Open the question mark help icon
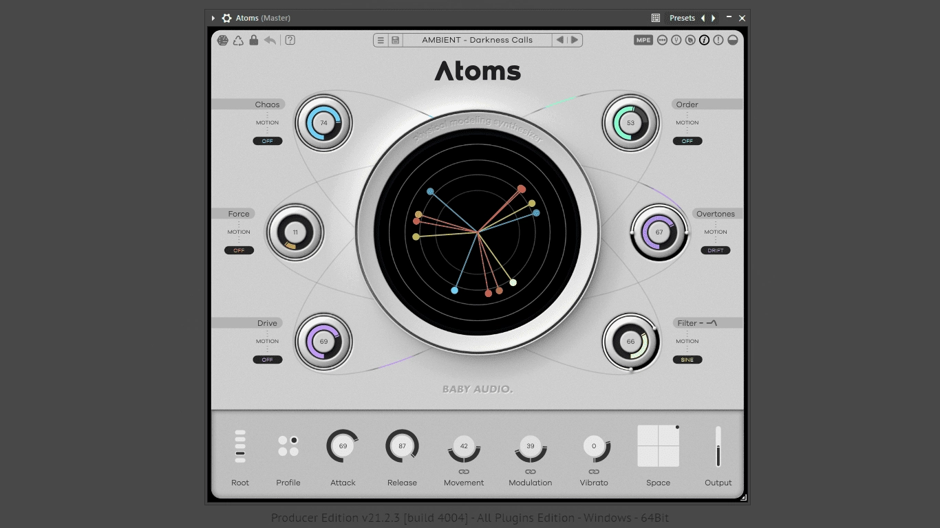The height and width of the screenshot is (528, 940). (290, 40)
